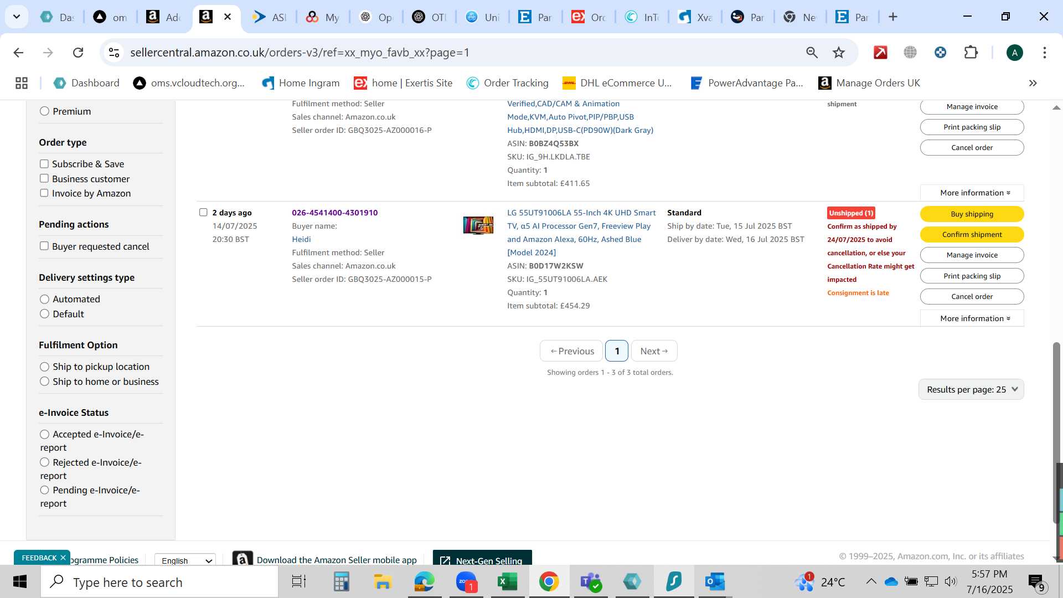Open Outlook from the taskbar
The image size is (1063, 598).
715,582
